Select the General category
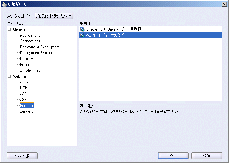The image size is (229, 163). tap(20, 29)
